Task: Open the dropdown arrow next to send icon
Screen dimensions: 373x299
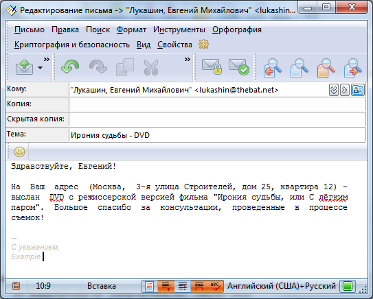Action: pos(41,68)
